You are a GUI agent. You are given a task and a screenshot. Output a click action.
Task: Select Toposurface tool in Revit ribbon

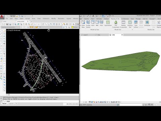point(108,23)
